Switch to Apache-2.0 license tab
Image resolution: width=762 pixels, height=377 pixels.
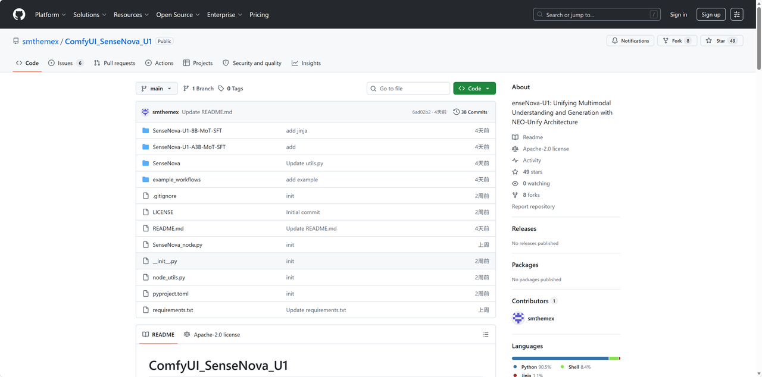pos(212,335)
